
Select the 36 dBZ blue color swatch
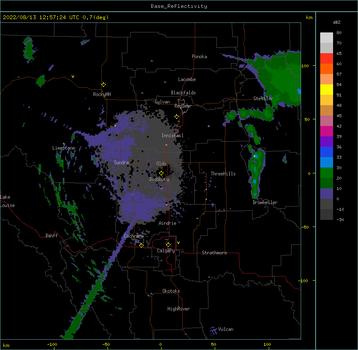coord(326,152)
